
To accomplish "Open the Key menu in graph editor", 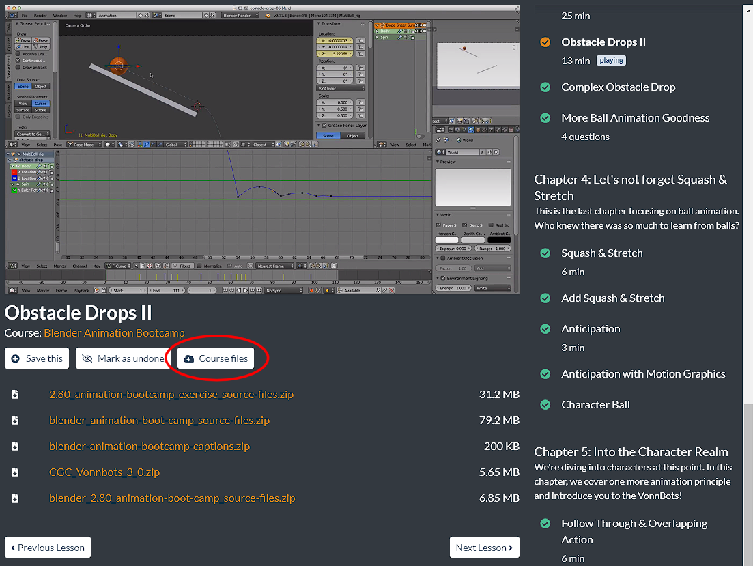I will (96, 266).
